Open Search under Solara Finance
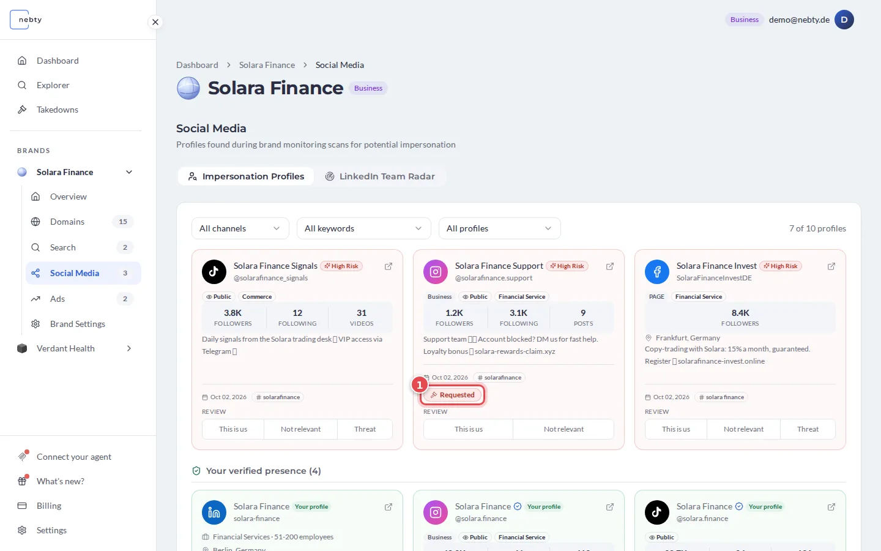Viewport: 881px width, 551px height. [83, 247]
